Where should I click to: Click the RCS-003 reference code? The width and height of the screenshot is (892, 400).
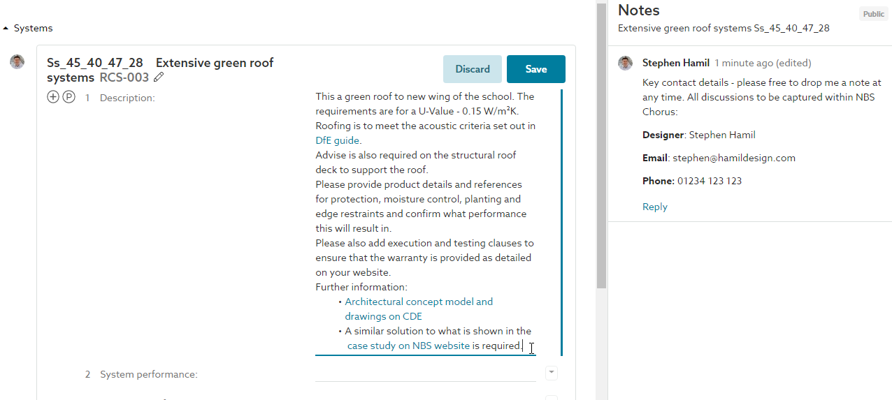pyautogui.click(x=124, y=77)
